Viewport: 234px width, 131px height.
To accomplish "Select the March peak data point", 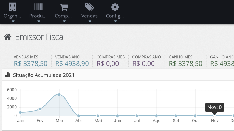I will point(59,94).
